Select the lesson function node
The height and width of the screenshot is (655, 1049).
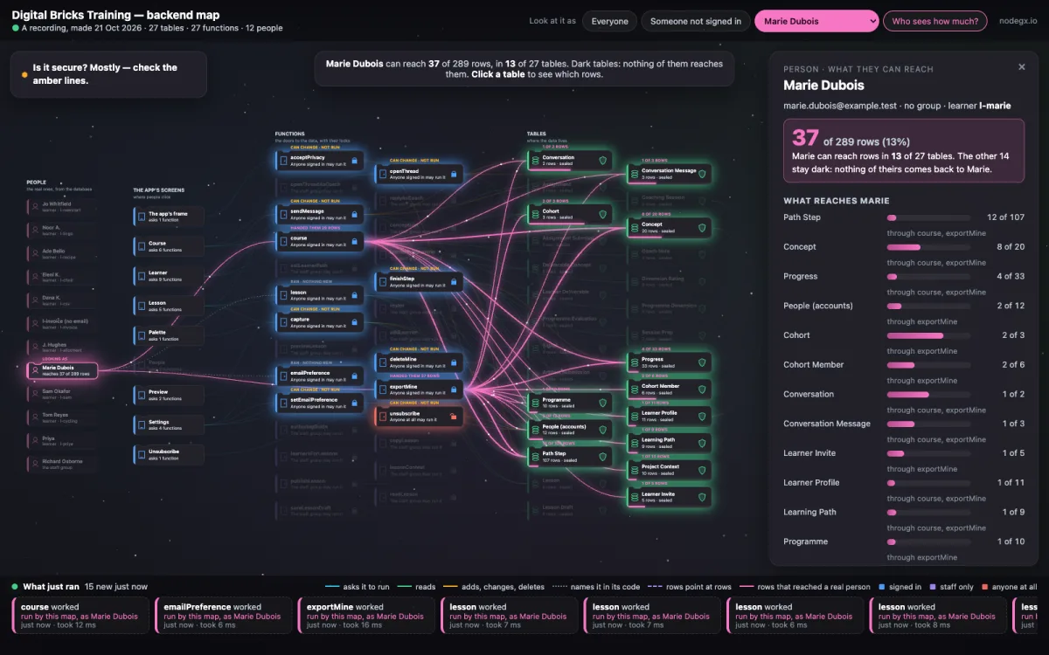tap(319, 294)
